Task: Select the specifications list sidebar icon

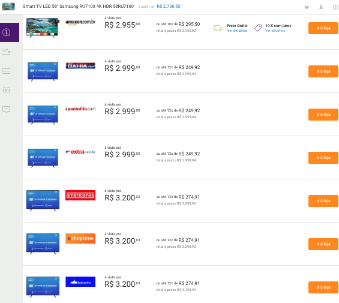Action: (x=6, y=71)
